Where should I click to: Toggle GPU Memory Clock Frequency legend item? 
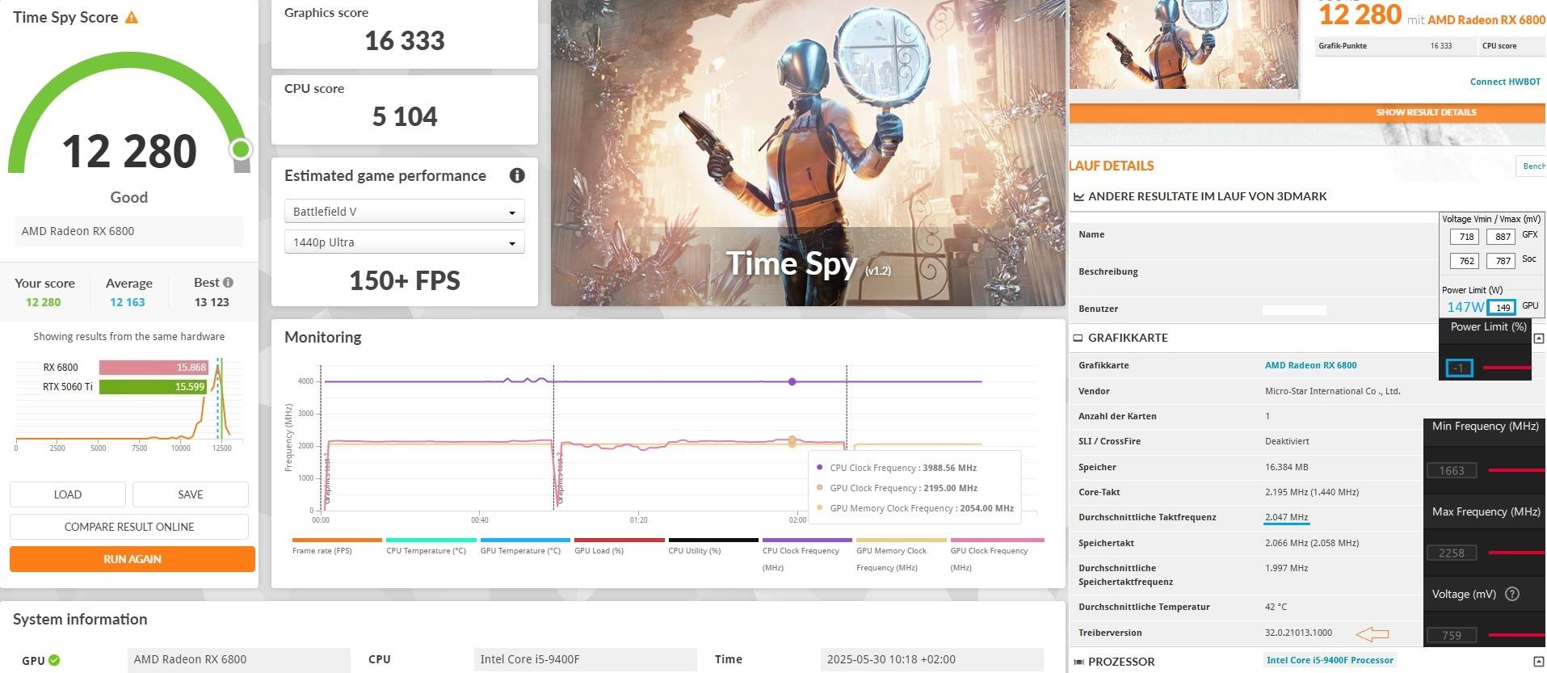coord(902,555)
